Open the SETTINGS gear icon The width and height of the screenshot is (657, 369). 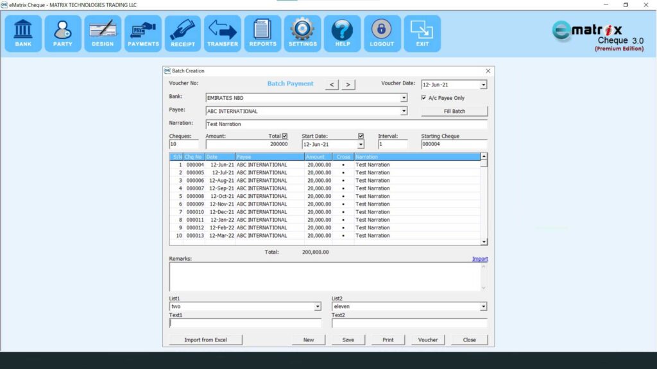[302, 32]
